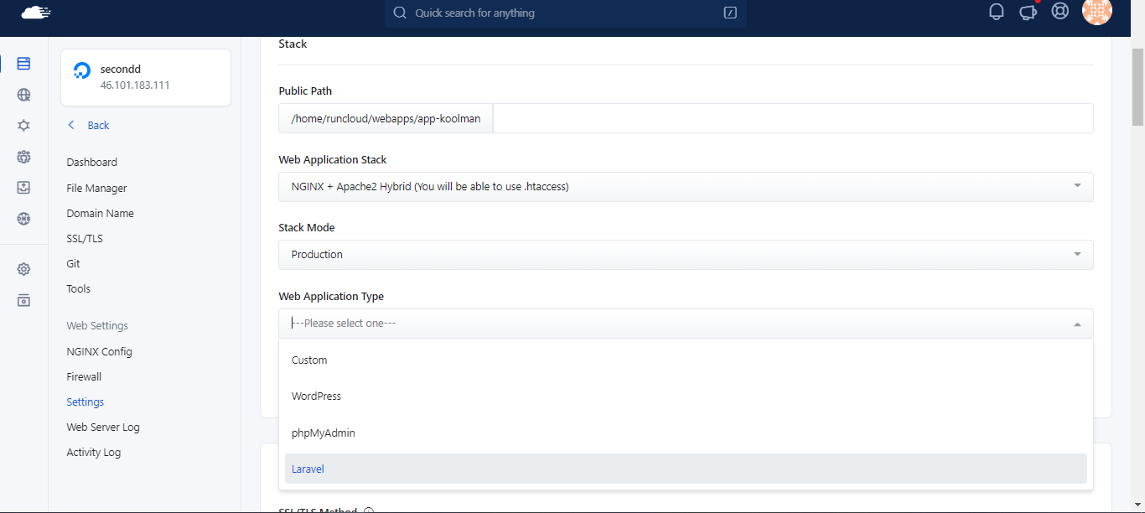Open Git in the side menu
This screenshot has height=513, width=1145.
pos(74,264)
